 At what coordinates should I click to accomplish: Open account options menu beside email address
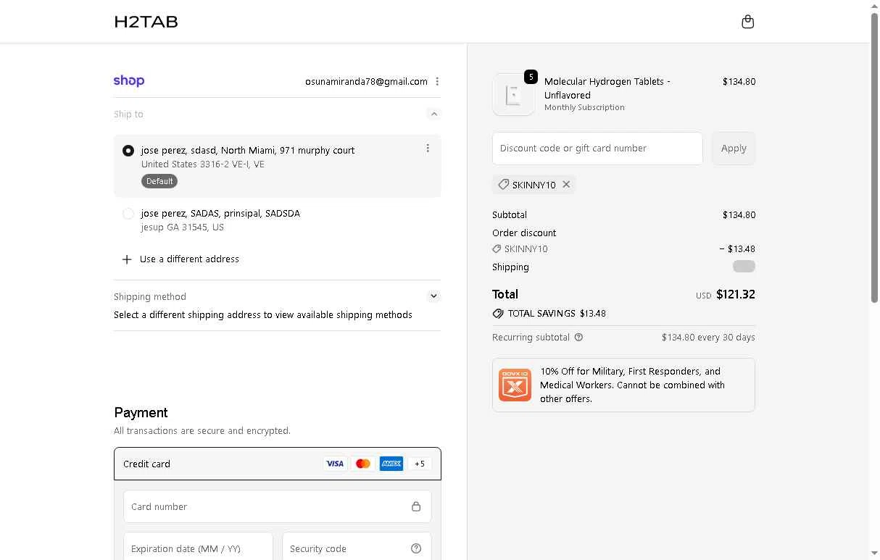(437, 82)
